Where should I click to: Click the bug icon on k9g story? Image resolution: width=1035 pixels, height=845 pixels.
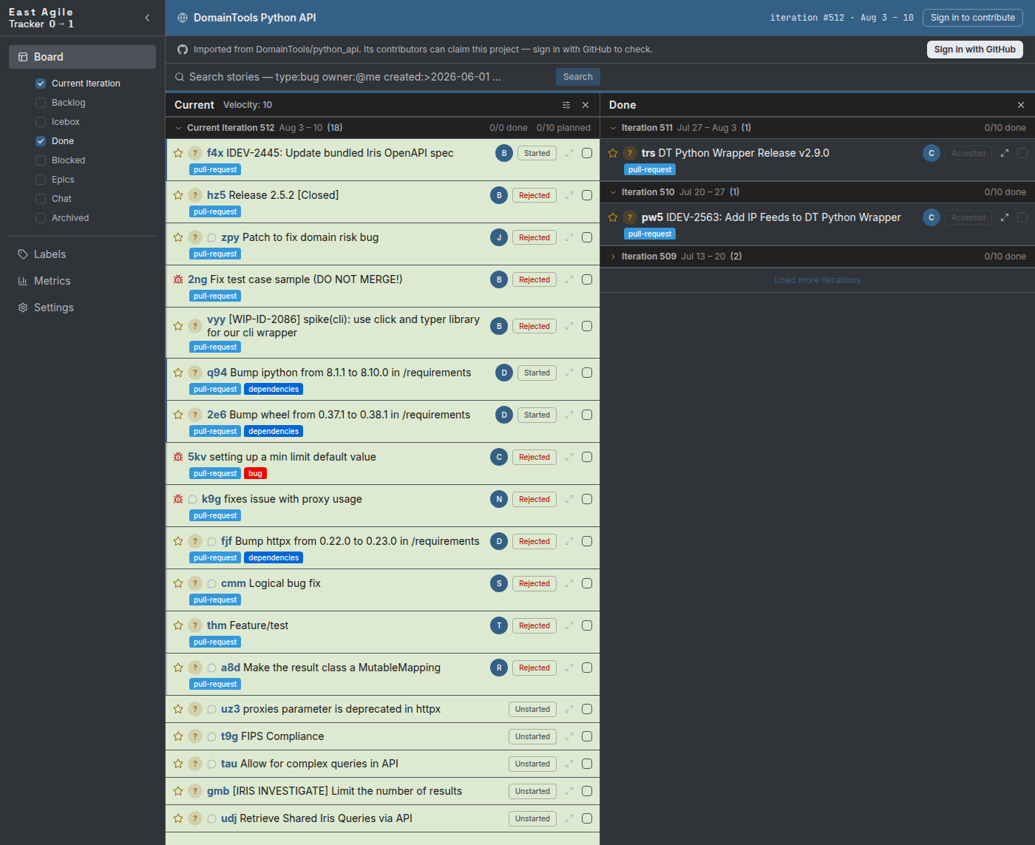[x=178, y=499]
